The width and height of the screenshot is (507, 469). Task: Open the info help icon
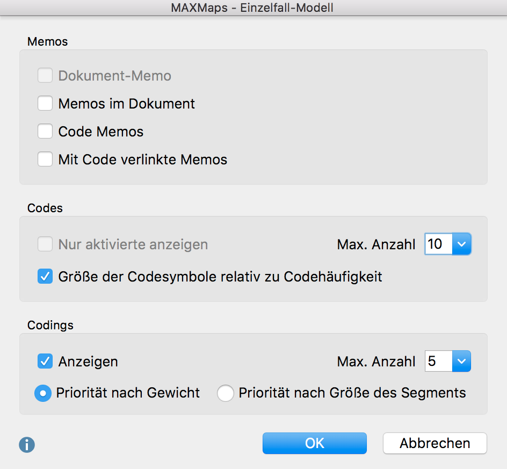coord(27,445)
